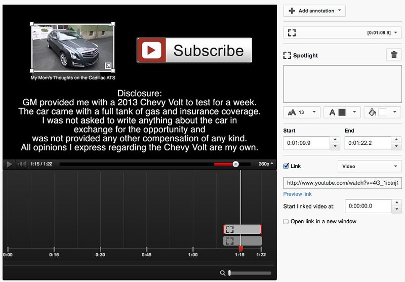Enable Open link in a new window
405x282 pixels.
286,222
